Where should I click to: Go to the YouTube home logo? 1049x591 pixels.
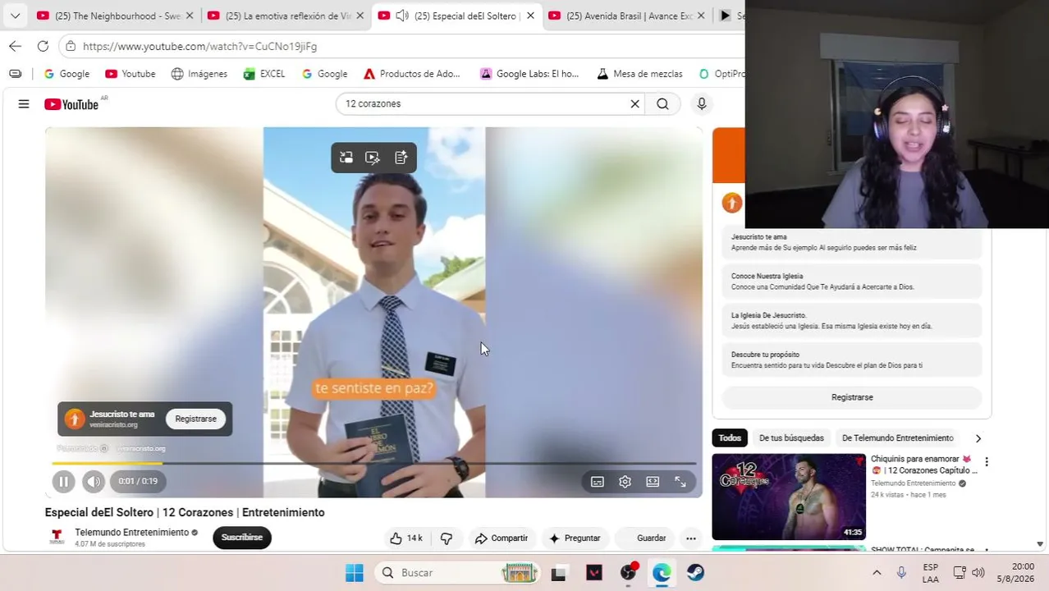coord(71,104)
